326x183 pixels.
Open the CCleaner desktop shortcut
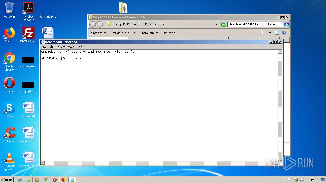9,135
